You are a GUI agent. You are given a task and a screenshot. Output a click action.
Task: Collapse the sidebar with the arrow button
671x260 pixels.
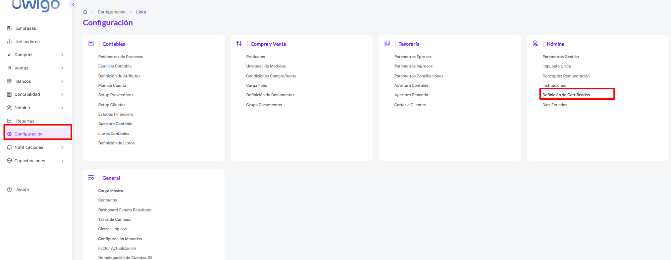pos(73,4)
